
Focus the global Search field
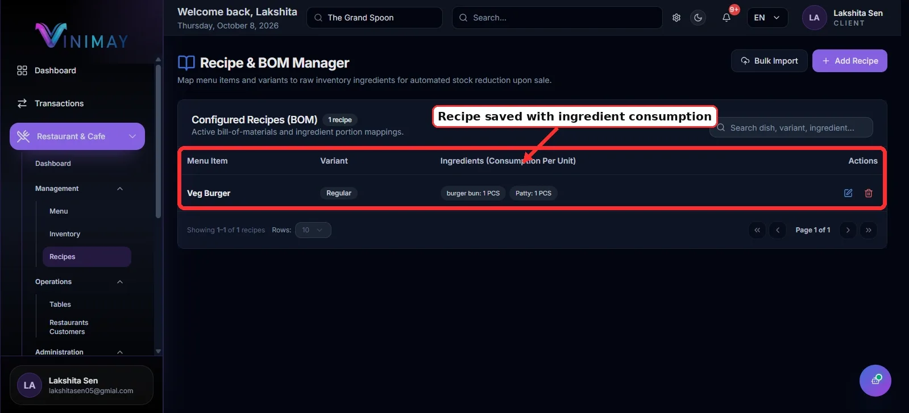pyautogui.click(x=557, y=18)
